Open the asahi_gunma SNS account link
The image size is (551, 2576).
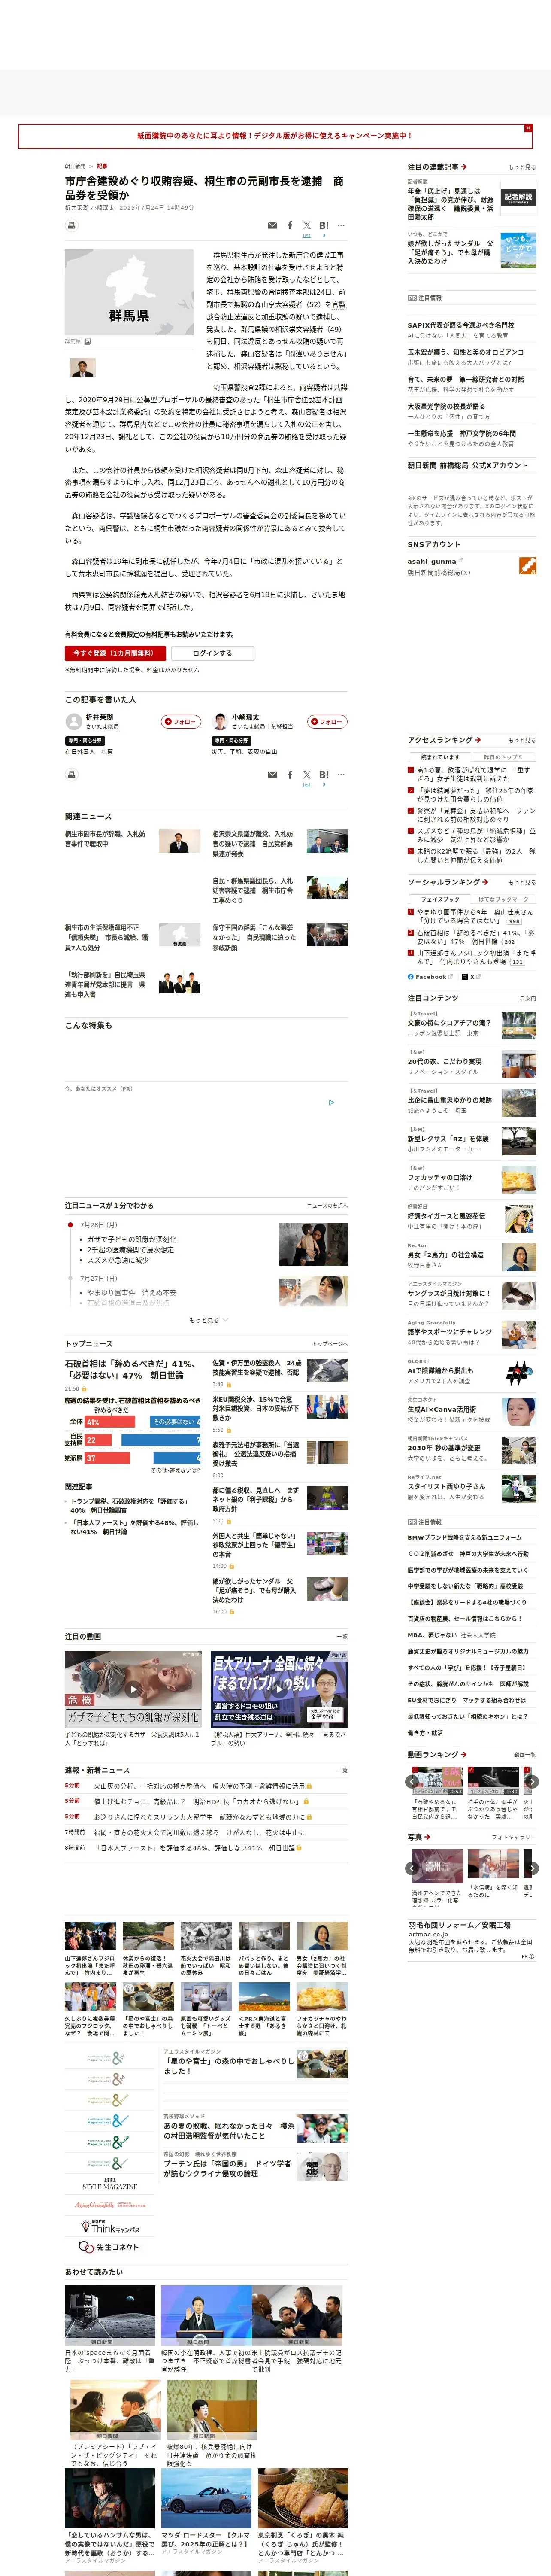click(432, 562)
